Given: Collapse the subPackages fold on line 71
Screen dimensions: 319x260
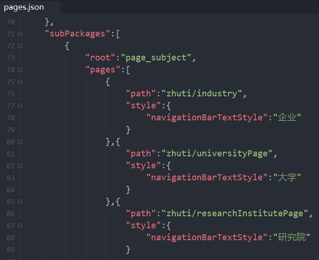Looking at the screenshot, I should [x=20, y=34].
